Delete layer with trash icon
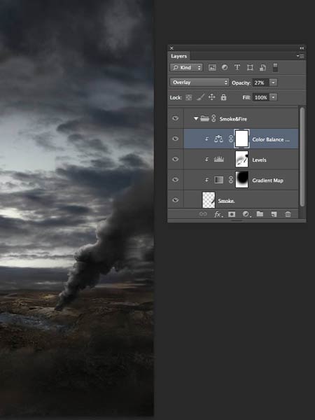The image size is (315, 420). (288, 214)
